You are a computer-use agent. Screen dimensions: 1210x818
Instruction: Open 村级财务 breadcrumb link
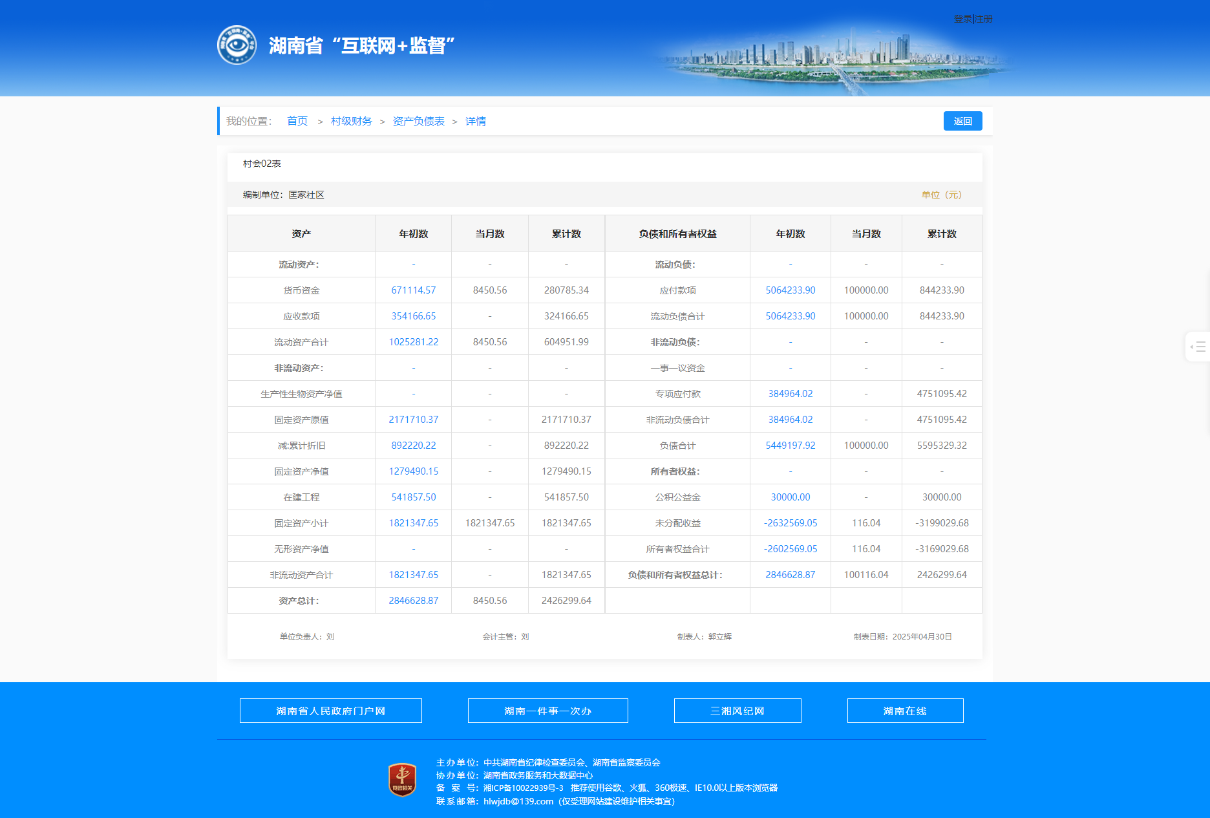352,121
